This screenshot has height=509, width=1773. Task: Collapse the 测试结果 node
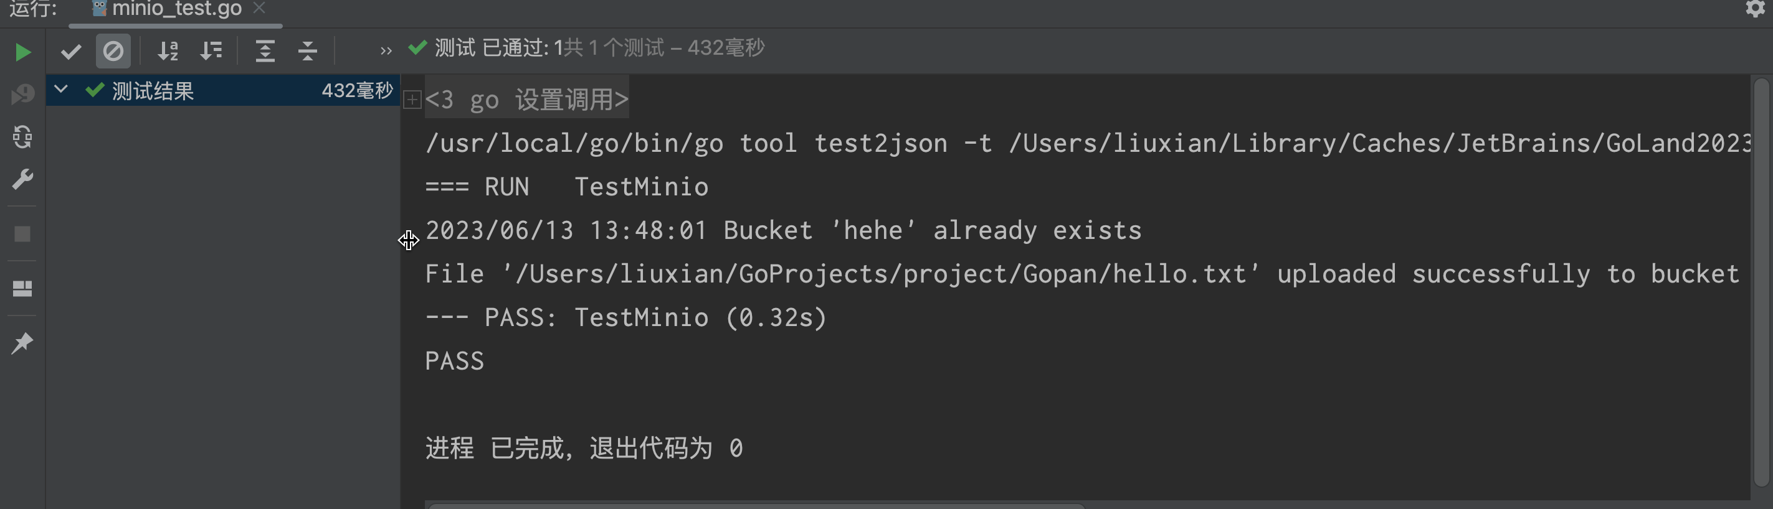point(60,90)
